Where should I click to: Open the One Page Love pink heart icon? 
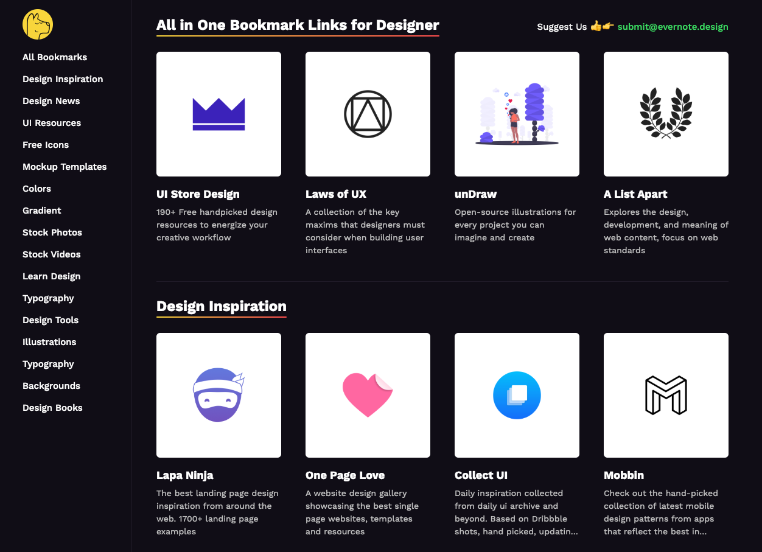(x=368, y=395)
